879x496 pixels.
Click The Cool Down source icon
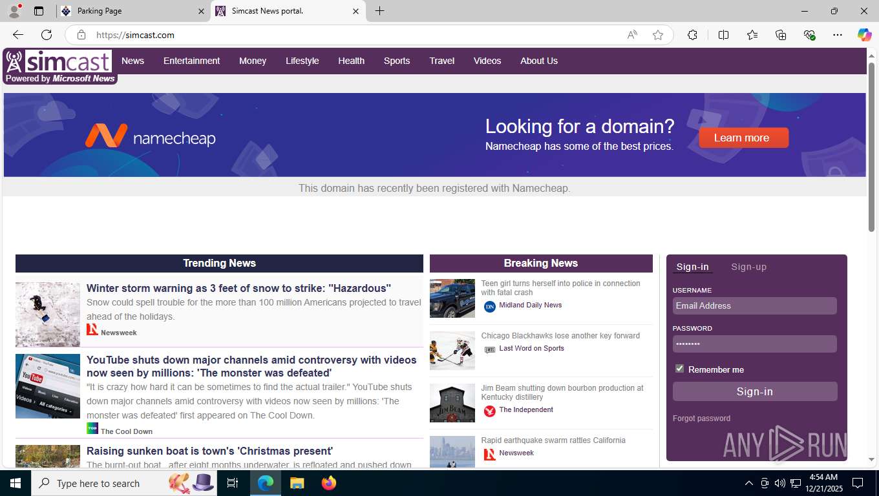tap(92, 428)
